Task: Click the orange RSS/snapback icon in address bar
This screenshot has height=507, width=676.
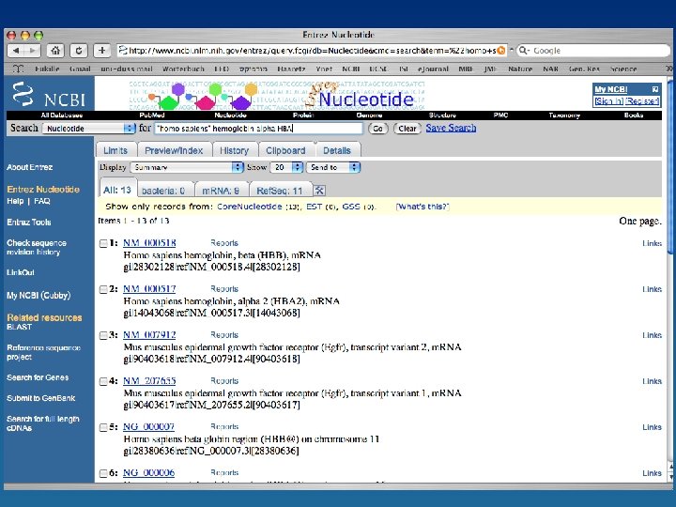Action: [501, 51]
